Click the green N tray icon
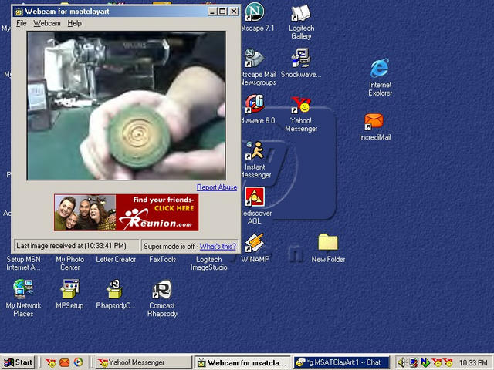The image size is (494, 370). 425,363
